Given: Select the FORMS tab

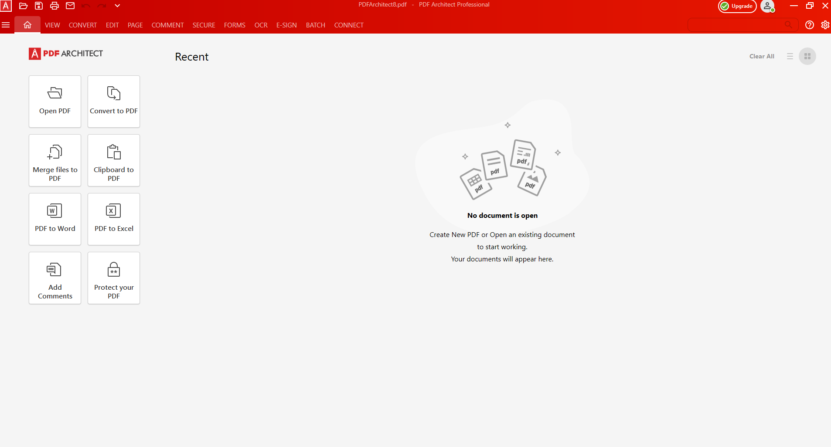Looking at the screenshot, I should pos(235,25).
